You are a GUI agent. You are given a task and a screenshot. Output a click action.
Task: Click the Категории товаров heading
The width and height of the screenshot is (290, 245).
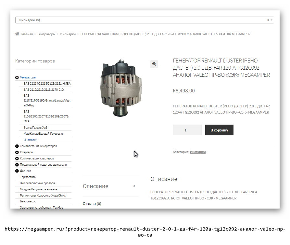(35, 61)
